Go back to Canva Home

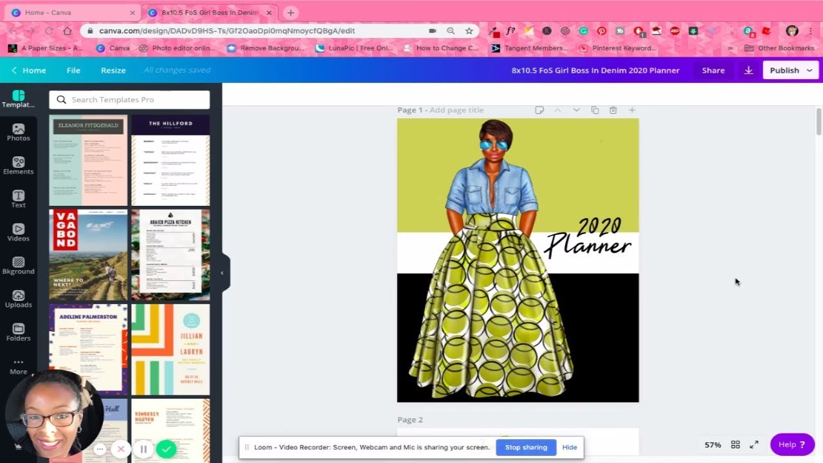[28, 70]
